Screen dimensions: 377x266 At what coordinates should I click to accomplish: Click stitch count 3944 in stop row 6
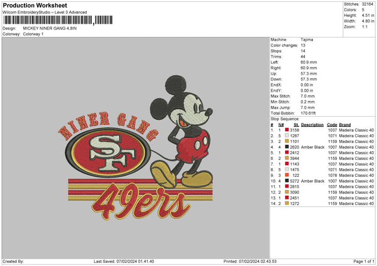295,158
